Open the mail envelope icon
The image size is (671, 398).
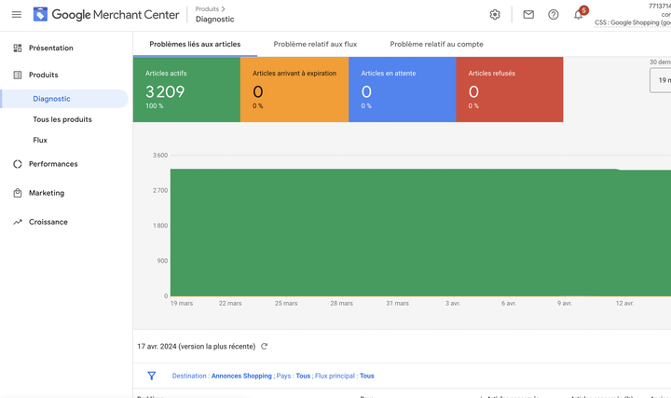pyautogui.click(x=528, y=15)
